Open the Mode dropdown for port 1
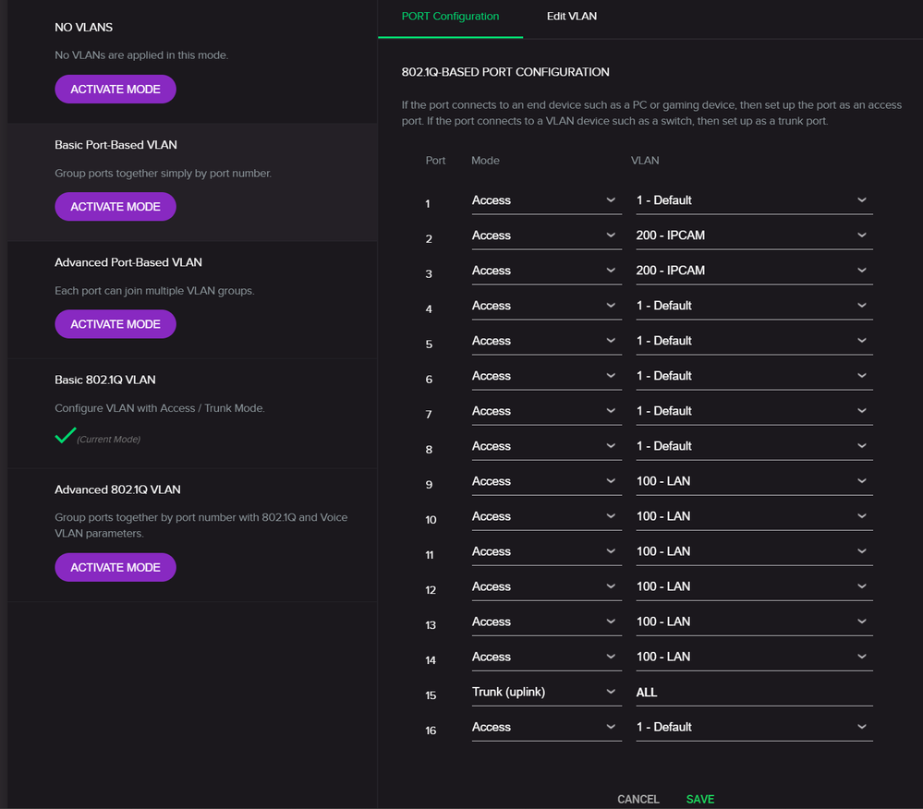Viewport: 923px width, 809px height. pyautogui.click(x=545, y=200)
